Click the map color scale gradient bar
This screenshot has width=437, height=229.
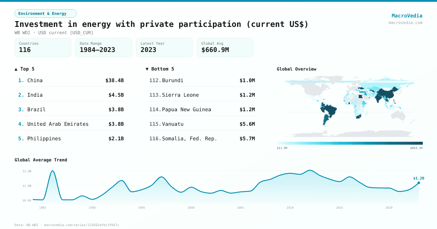coord(350,143)
